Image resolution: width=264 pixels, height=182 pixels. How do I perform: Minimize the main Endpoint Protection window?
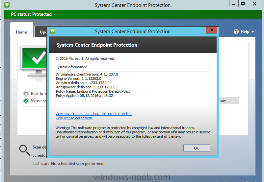coord(234,4)
